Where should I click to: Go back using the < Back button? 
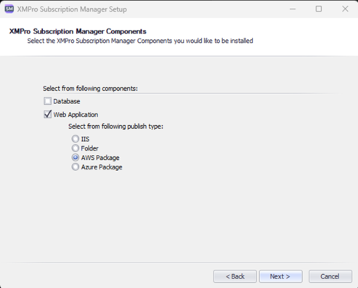(x=235, y=276)
